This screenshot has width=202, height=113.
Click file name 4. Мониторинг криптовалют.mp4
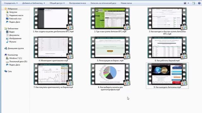tap(53, 61)
